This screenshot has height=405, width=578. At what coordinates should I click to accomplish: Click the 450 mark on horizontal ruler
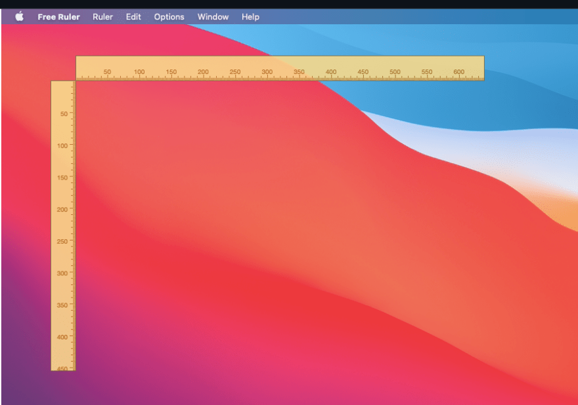click(x=363, y=71)
